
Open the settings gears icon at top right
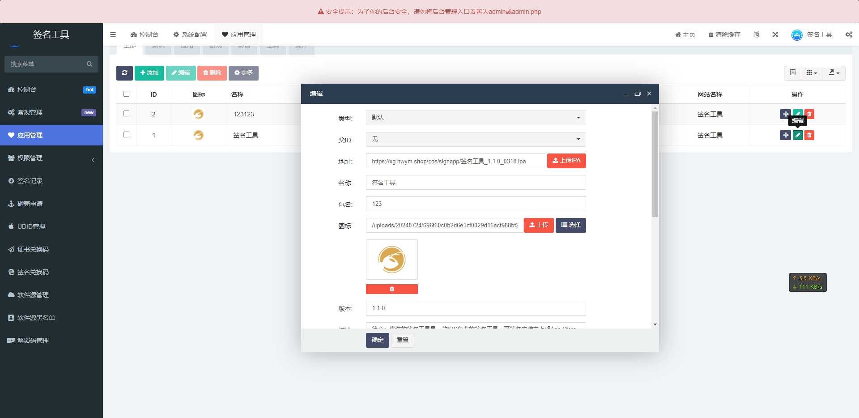pyautogui.click(x=849, y=34)
